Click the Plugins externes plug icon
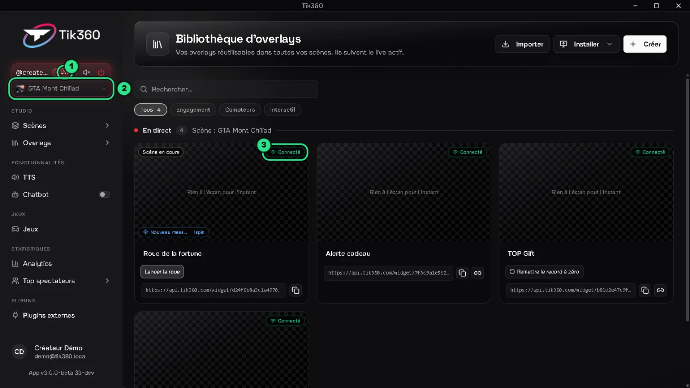Screen dimensions: 690x388 pos(15,315)
